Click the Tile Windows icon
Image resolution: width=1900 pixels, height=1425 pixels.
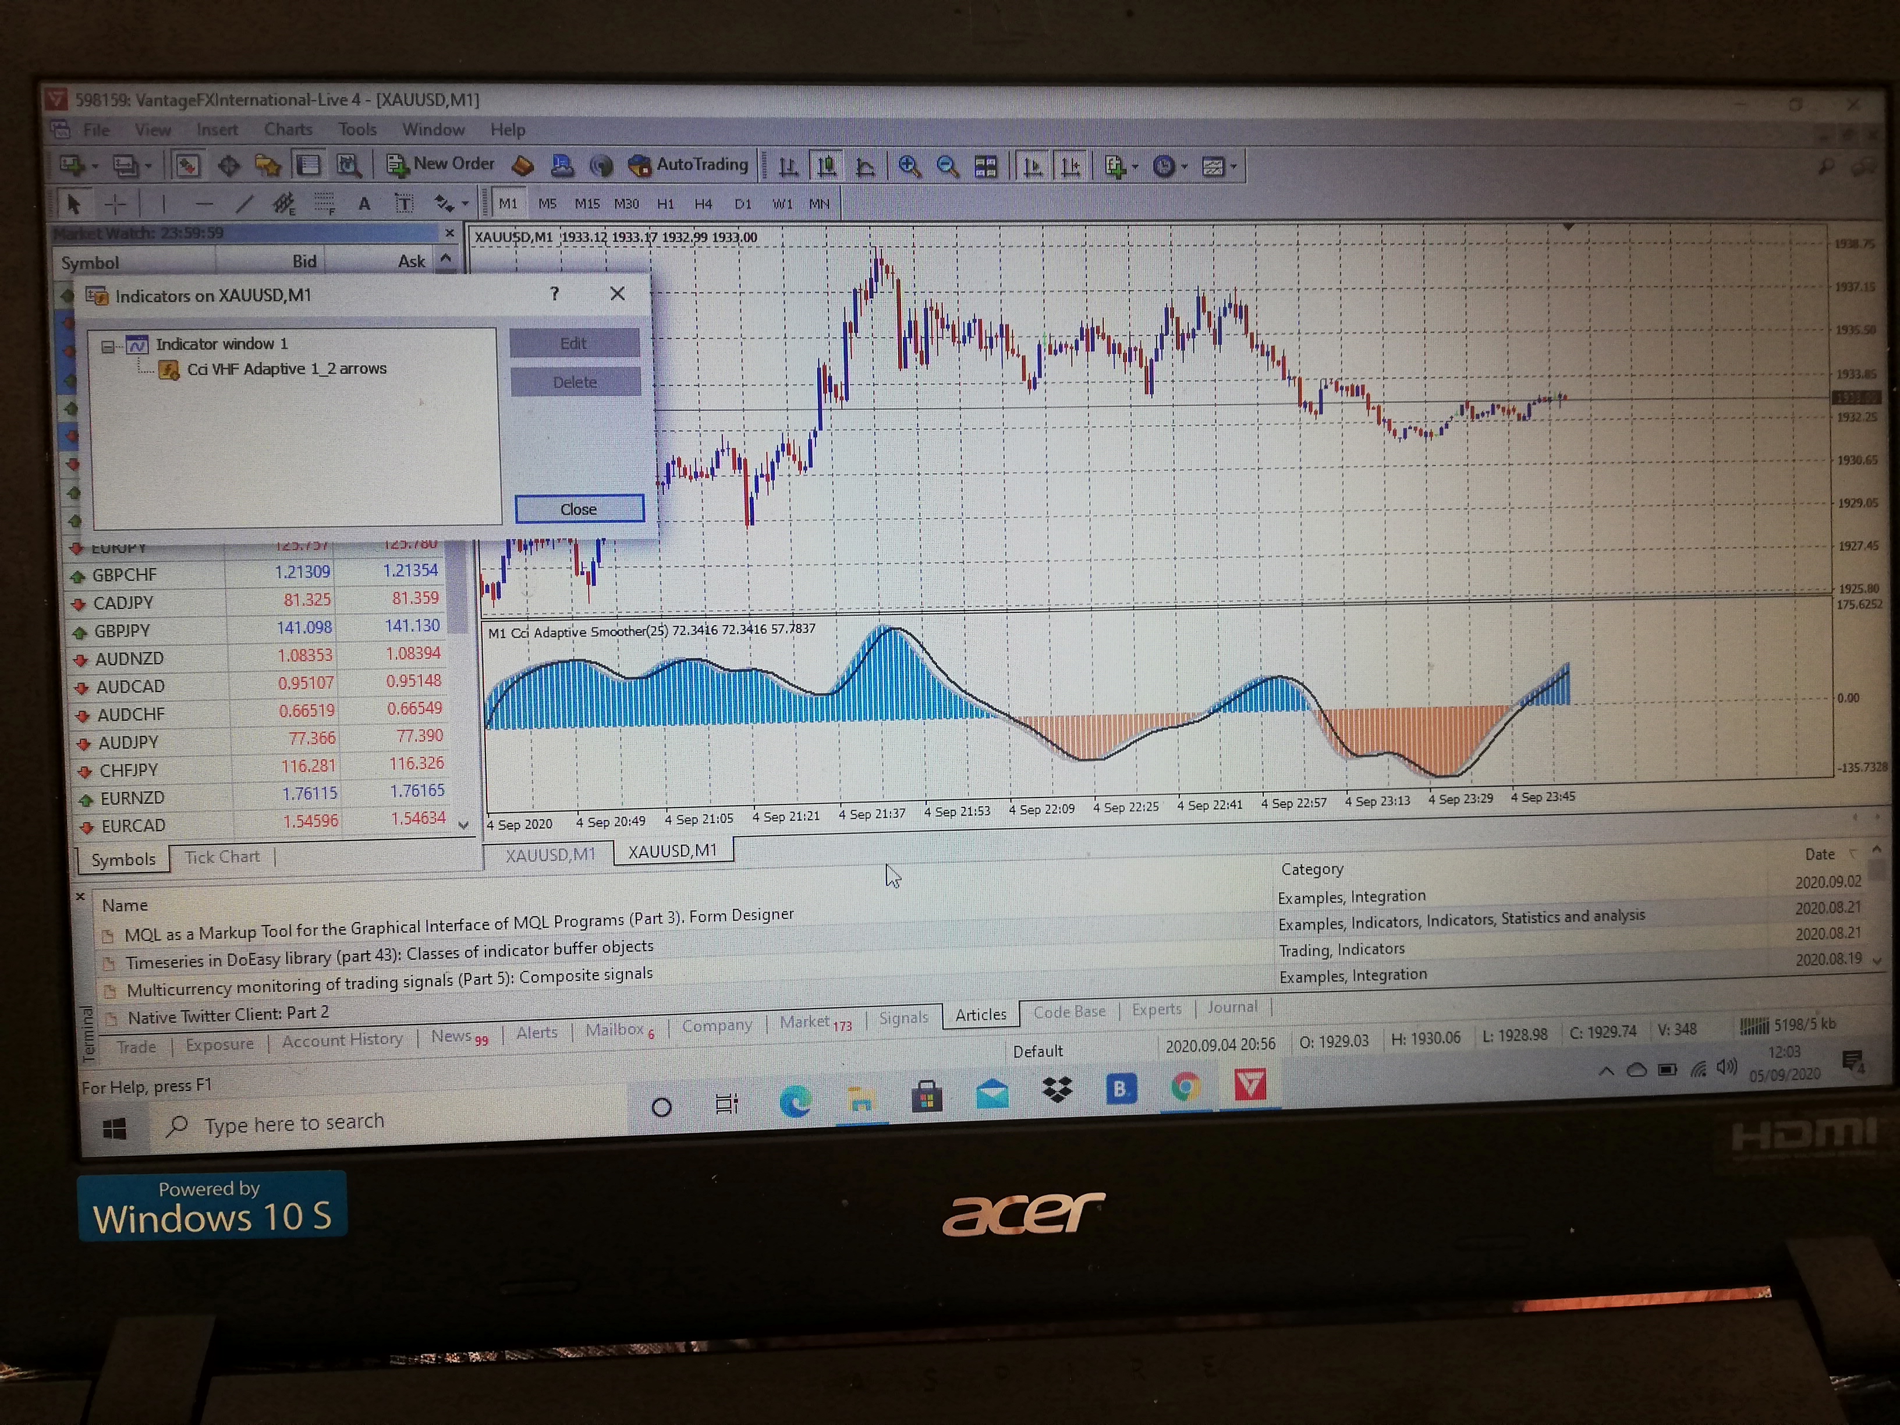(985, 166)
